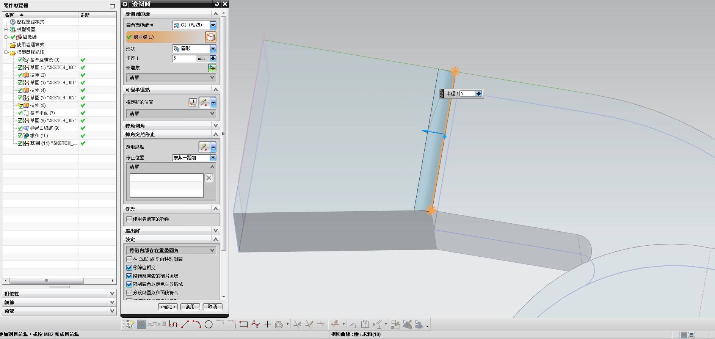The height and width of the screenshot is (339, 715).
Task: Click the reattach sketch icon in toolbar
Action: (395, 324)
